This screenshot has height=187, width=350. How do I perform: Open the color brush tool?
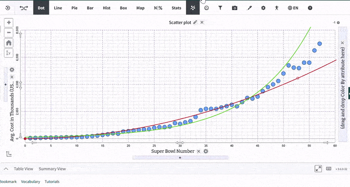click(x=249, y=8)
